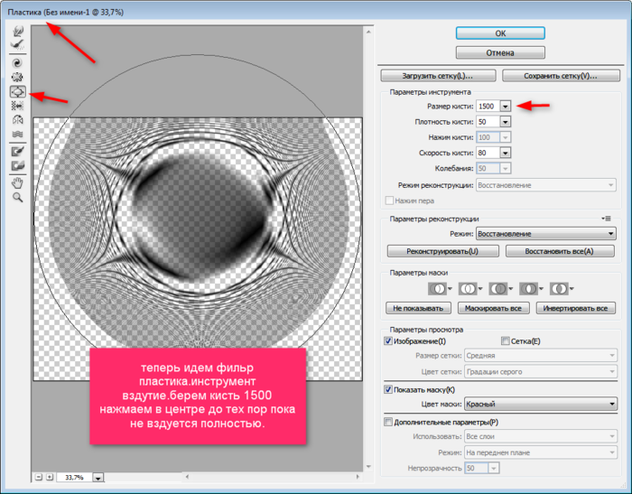Open Использовать Все слои dropdown

pos(541,436)
